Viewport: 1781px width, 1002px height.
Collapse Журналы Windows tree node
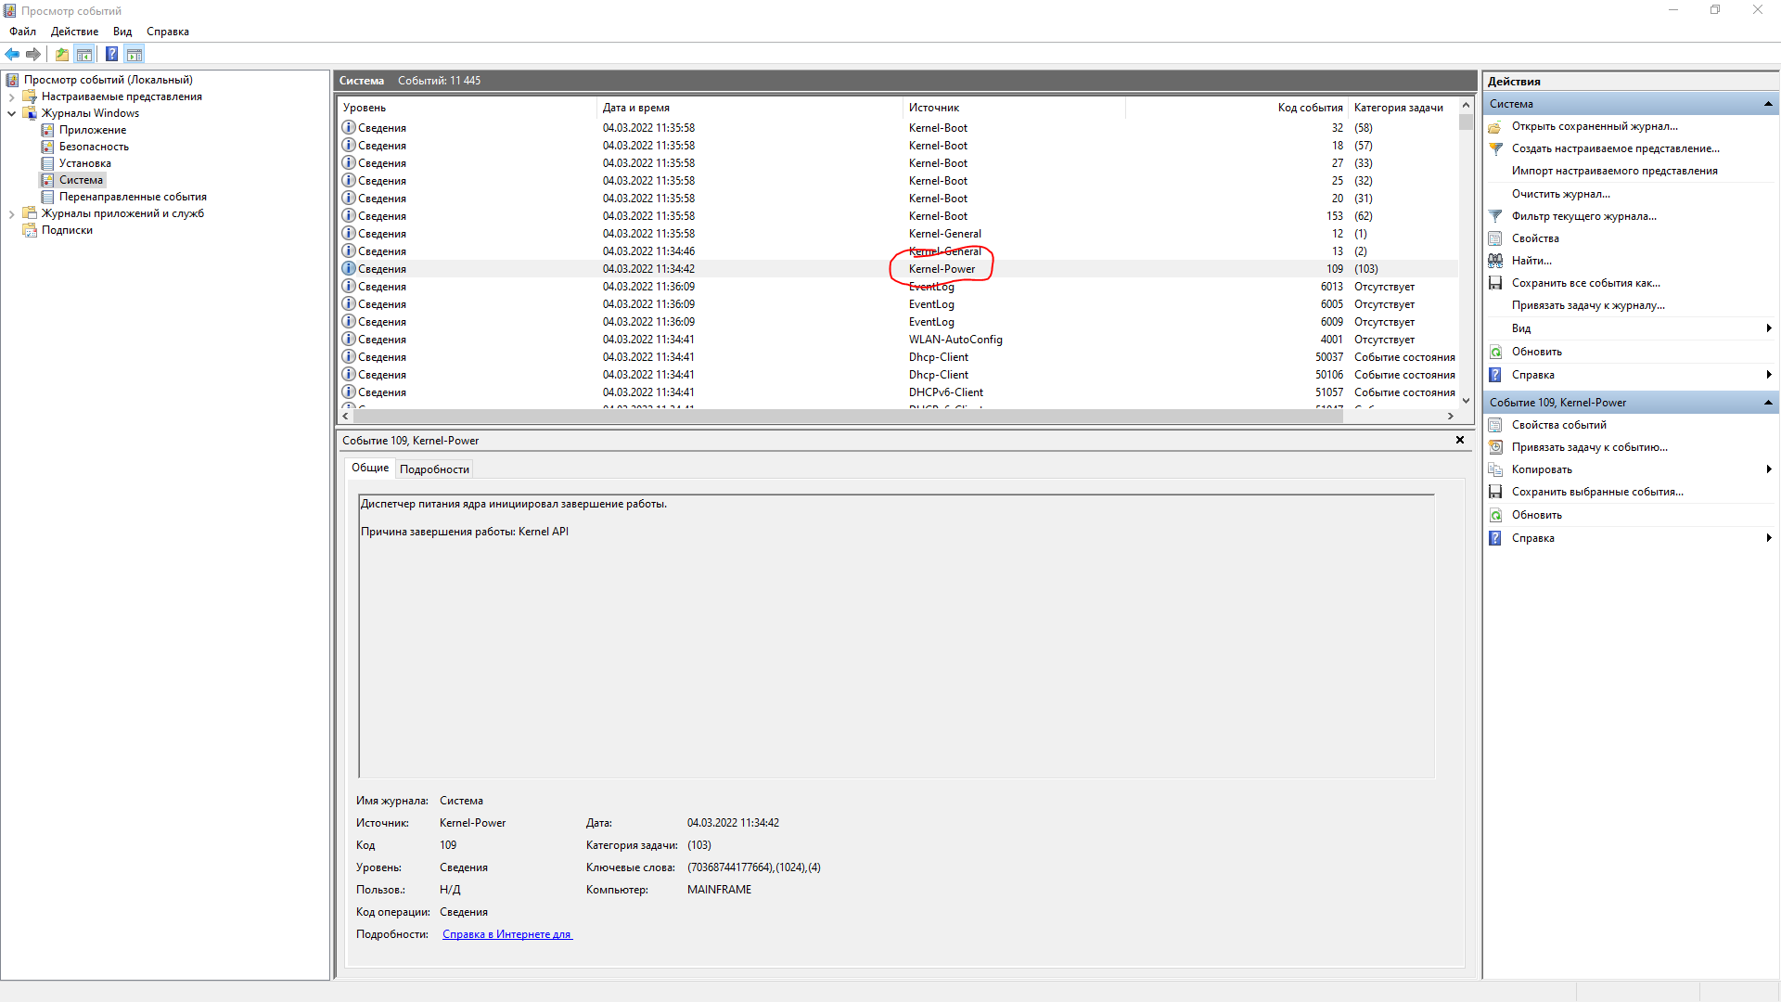(x=11, y=113)
